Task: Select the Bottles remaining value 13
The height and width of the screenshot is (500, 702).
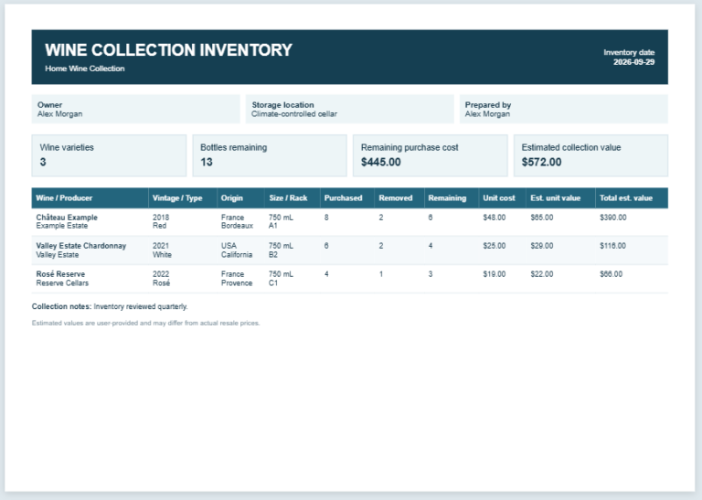Action: [x=207, y=162]
